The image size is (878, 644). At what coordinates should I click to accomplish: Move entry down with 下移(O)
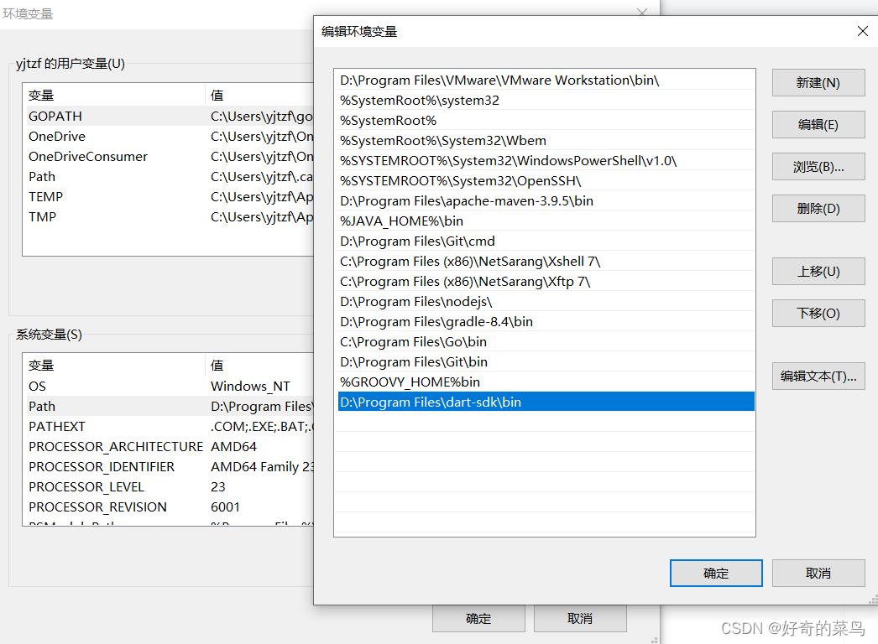(x=818, y=313)
